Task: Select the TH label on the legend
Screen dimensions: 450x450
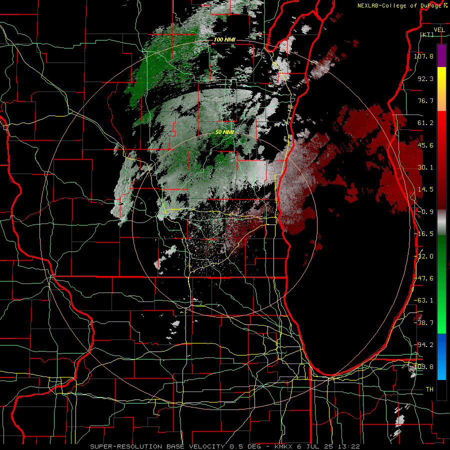Action: point(429,389)
